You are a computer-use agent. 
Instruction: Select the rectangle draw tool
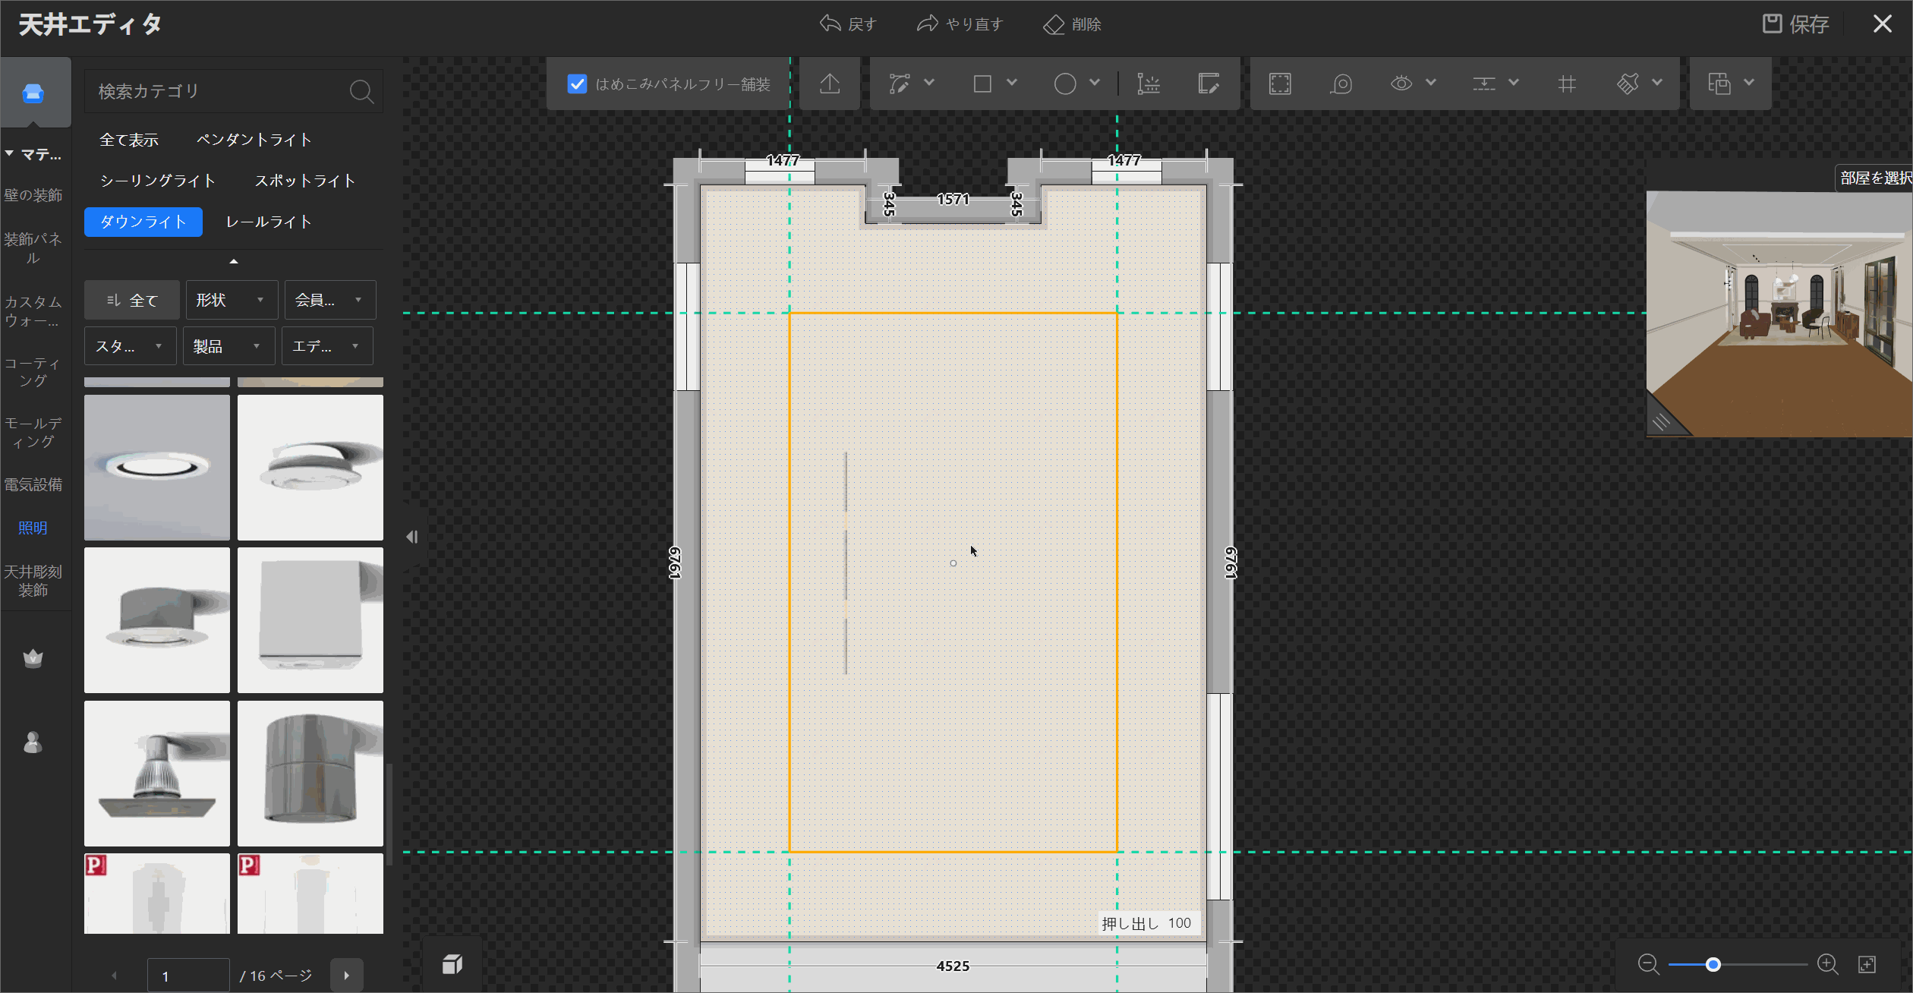[982, 84]
